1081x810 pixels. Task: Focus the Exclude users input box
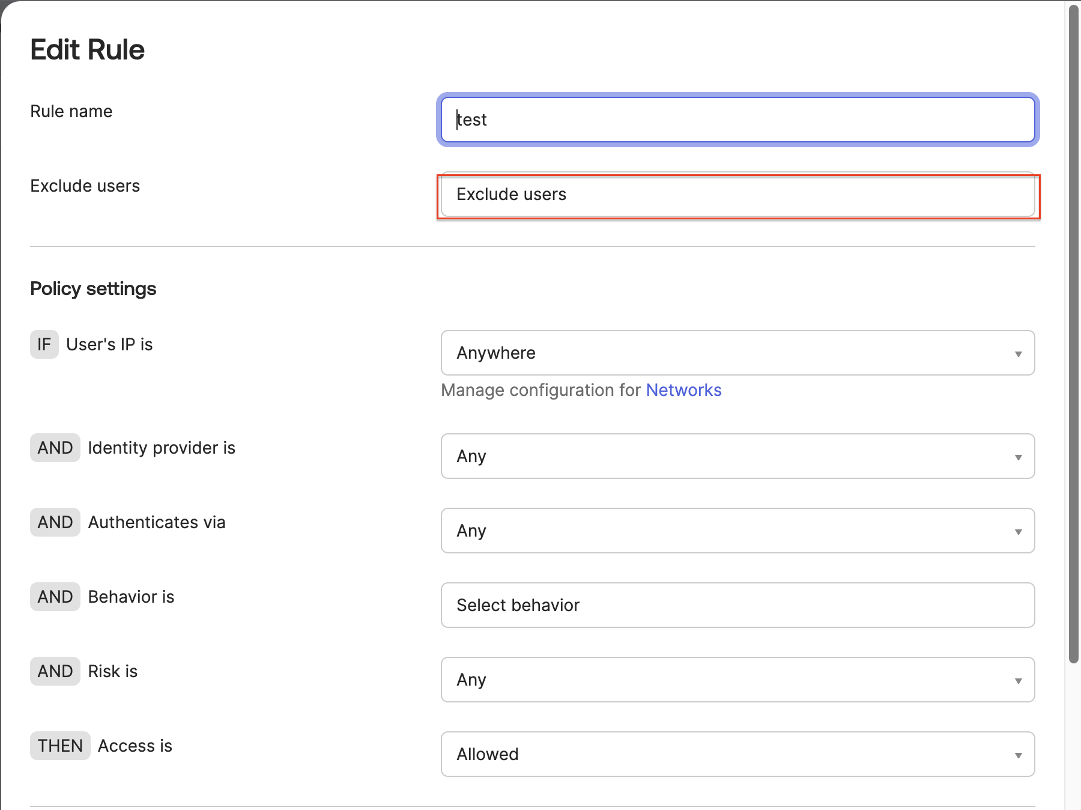point(737,195)
